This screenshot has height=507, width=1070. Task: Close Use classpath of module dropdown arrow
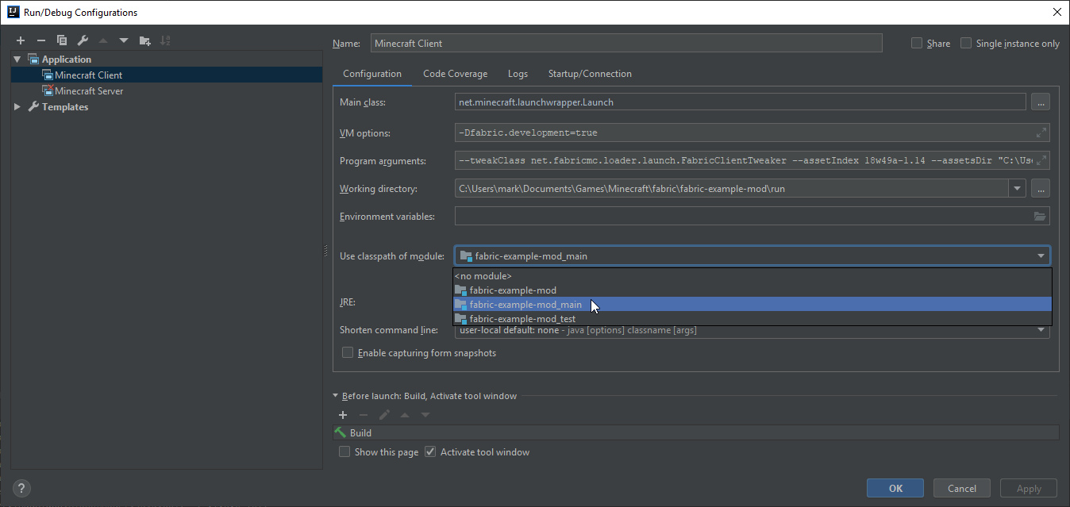click(x=1041, y=255)
